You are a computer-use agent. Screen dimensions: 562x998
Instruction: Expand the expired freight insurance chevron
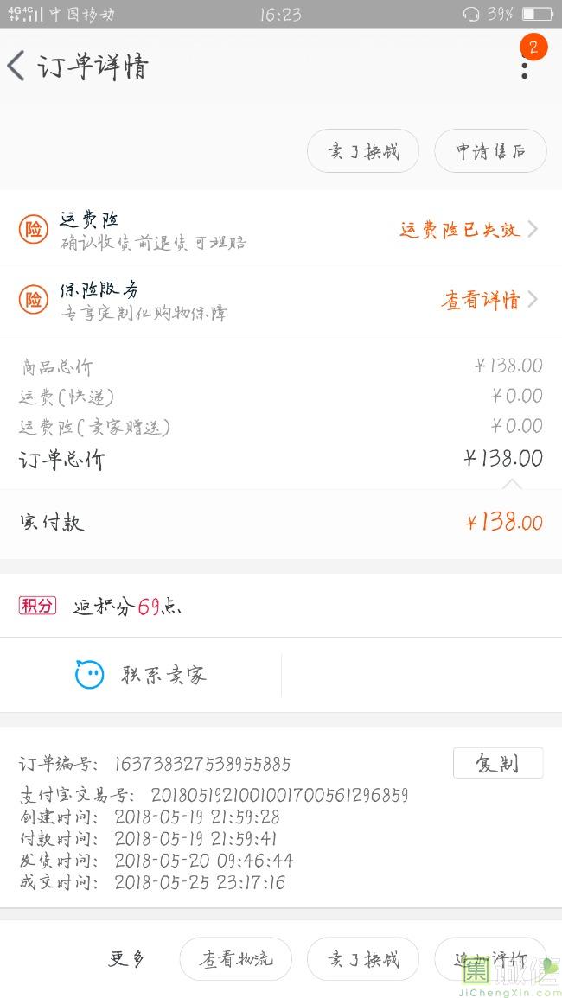coord(533,229)
